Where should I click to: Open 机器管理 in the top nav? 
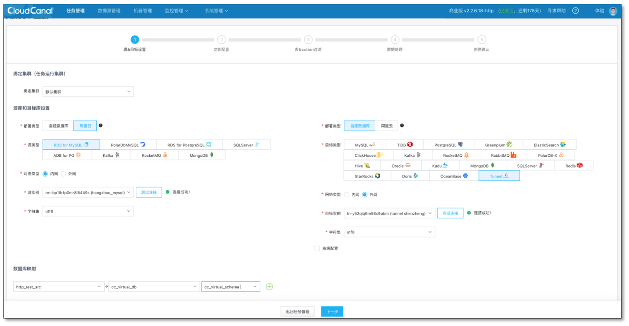tap(143, 11)
